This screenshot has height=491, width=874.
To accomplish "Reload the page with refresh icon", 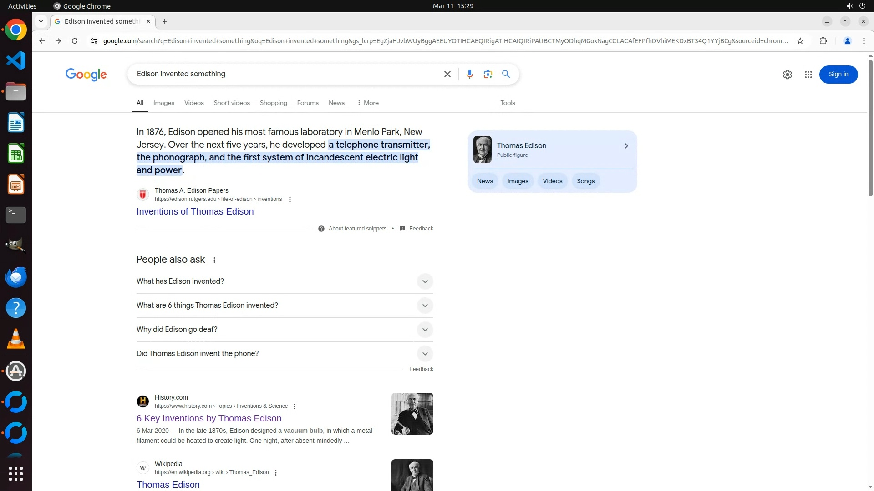I will coord(75,41).
